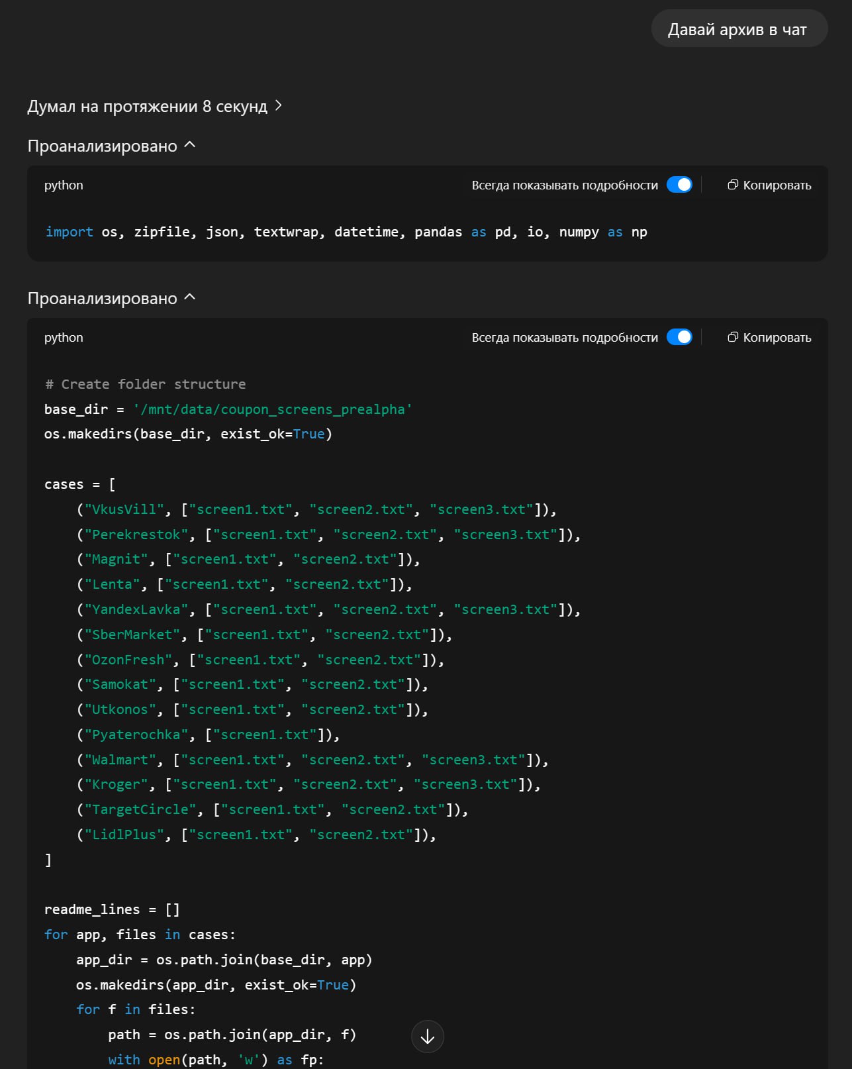Copy the folder structure code block
Screen dimensions: 852x1069
coord(769,338)
